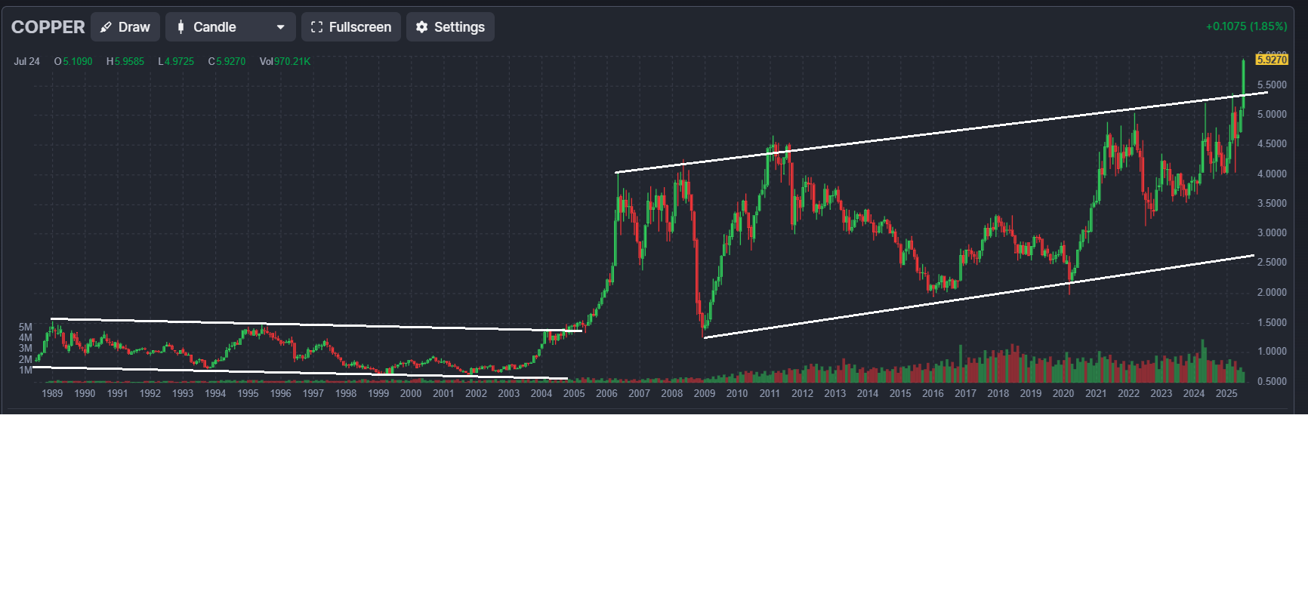Click the Close 5.9270 value in OHLC header

[x=230, y=62]
